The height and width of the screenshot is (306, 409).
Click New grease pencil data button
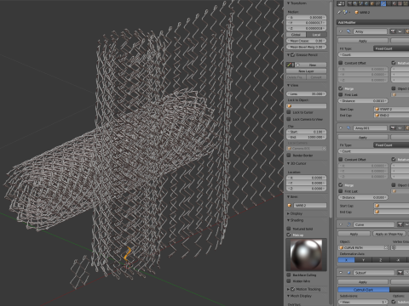pos(312,65)
